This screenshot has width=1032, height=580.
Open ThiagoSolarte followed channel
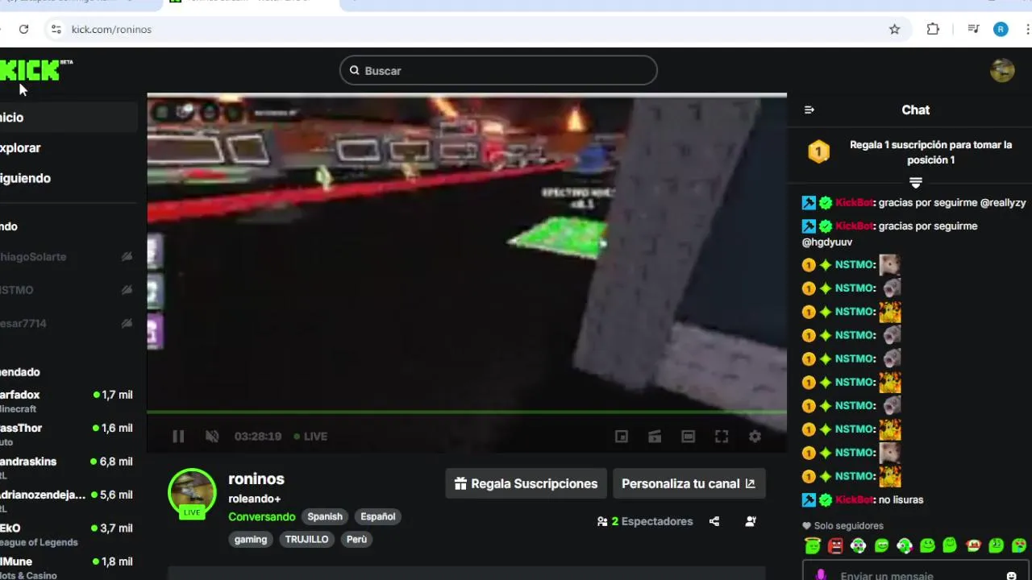coord(69,256)
